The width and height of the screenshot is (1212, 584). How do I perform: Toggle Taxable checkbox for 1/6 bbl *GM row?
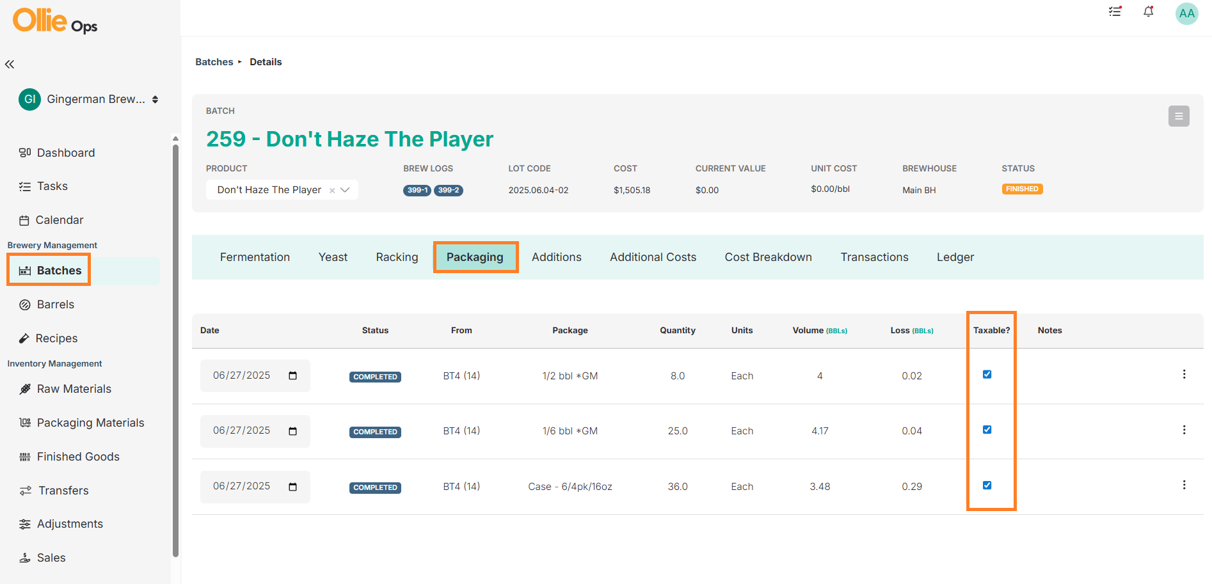[987, 430]
